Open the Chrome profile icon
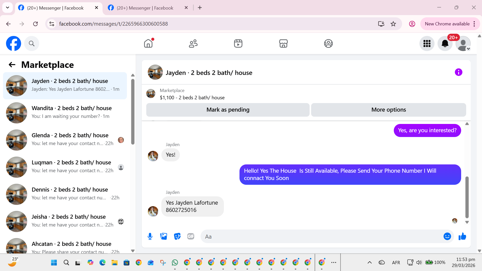This screenshot has height=271, width=482. 412,24
